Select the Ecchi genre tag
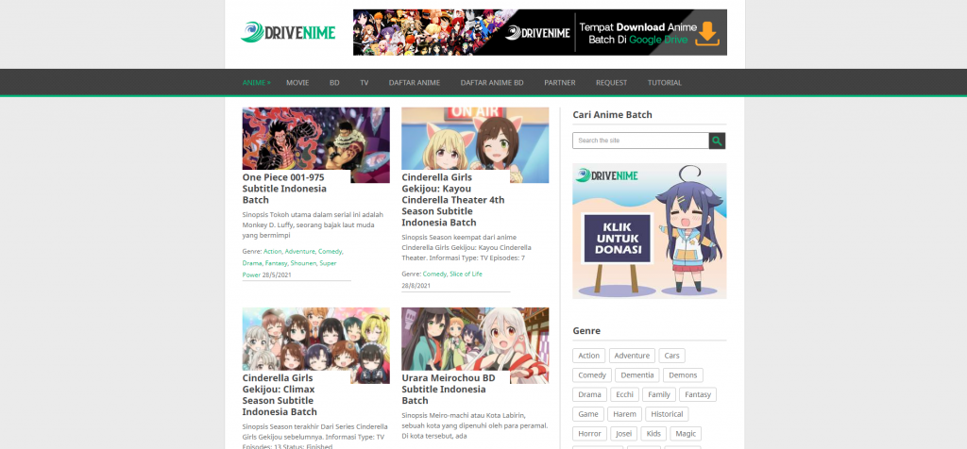This screenshot has width=967, height=449. 625,395
